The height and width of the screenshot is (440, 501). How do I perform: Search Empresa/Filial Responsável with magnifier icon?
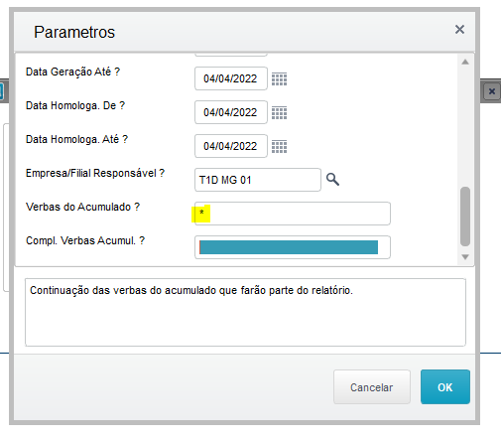pos(332,180)
